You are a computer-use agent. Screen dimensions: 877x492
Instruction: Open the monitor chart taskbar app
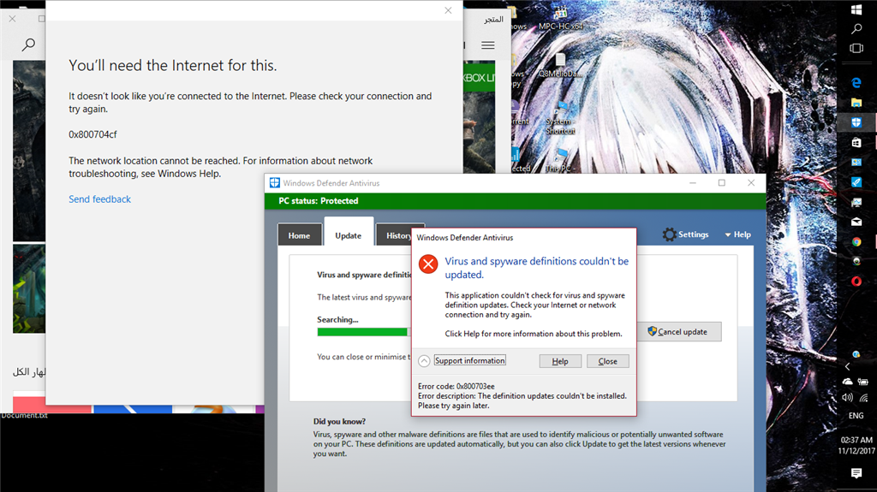(x=856, y=203)
